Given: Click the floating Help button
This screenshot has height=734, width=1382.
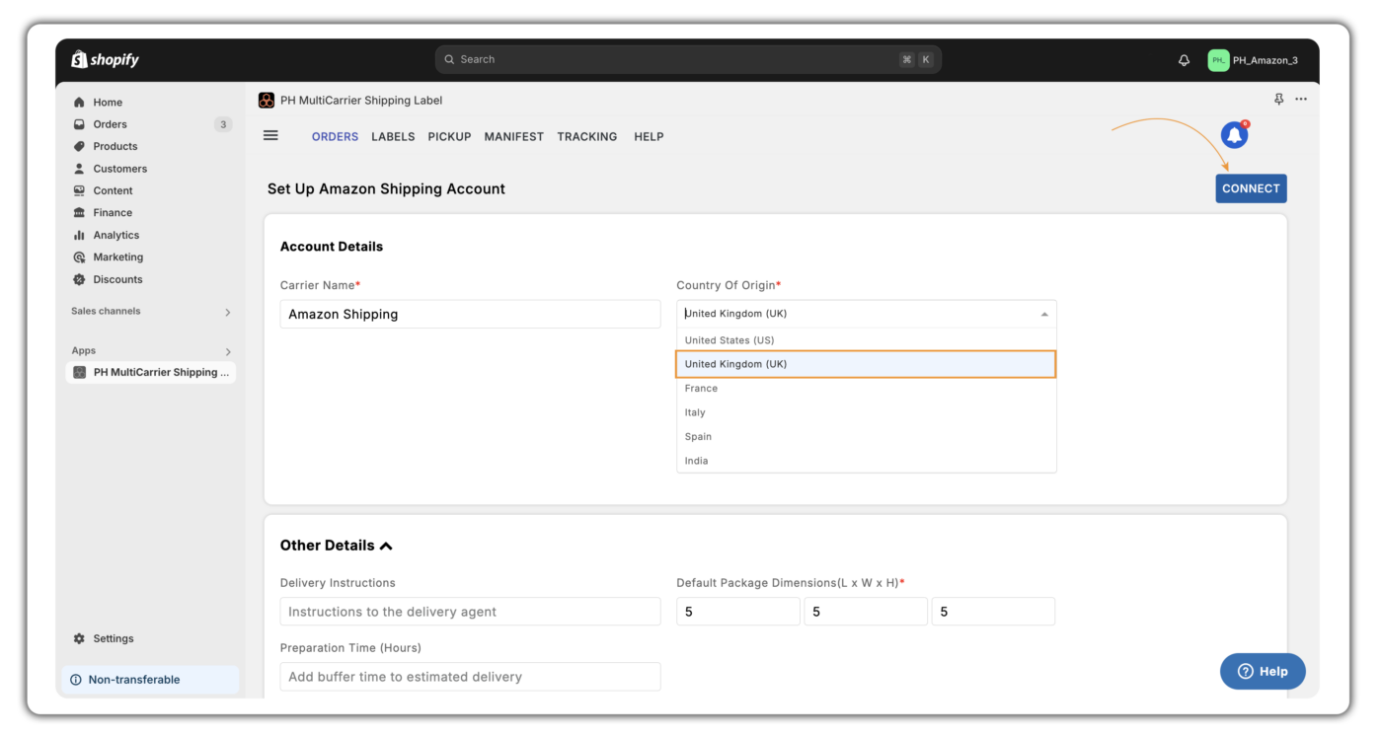Looking at the screenshot, I should (1263, 671).
